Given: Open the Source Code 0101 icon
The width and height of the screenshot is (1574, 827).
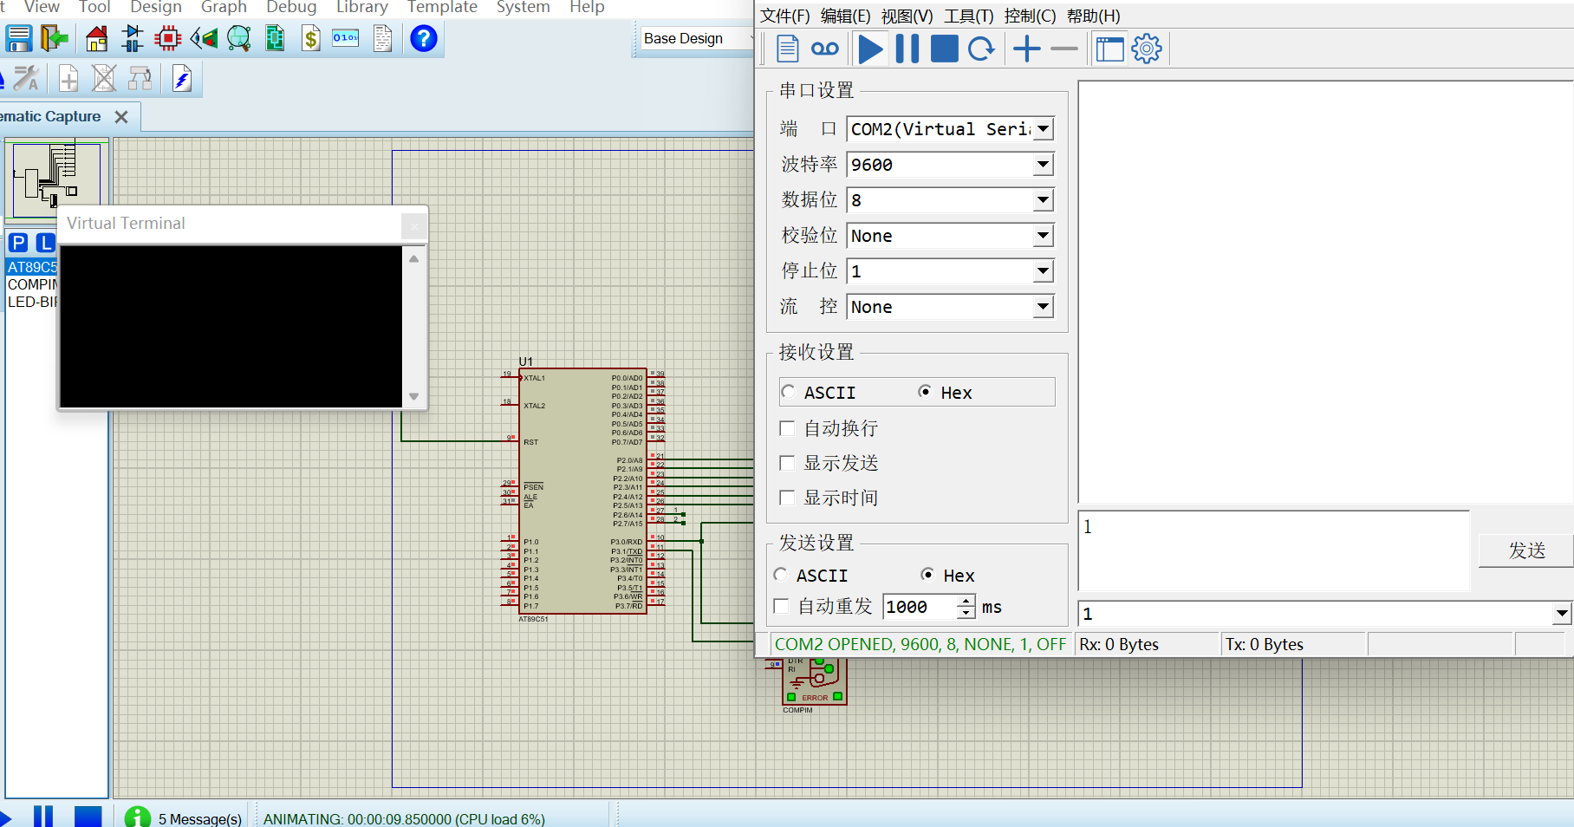Looking at the screenshot, I should [345, 38].
